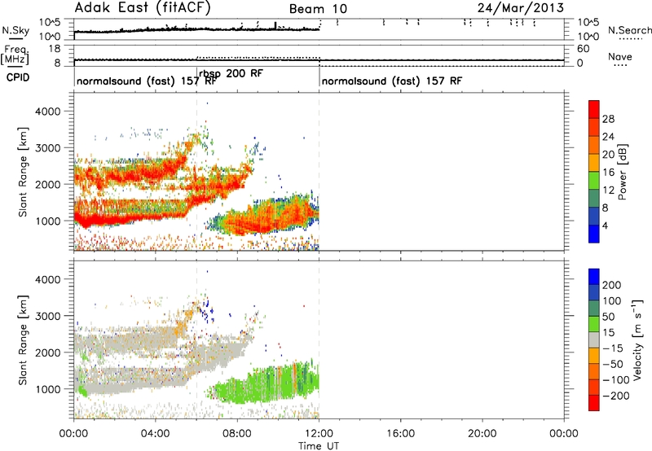This screenshot has width=652, height=451.
Task: Click the '16:00' time axis tick
Action: [400, 434]
